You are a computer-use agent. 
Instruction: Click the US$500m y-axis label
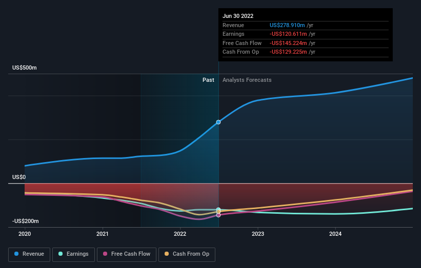(25, 68)
